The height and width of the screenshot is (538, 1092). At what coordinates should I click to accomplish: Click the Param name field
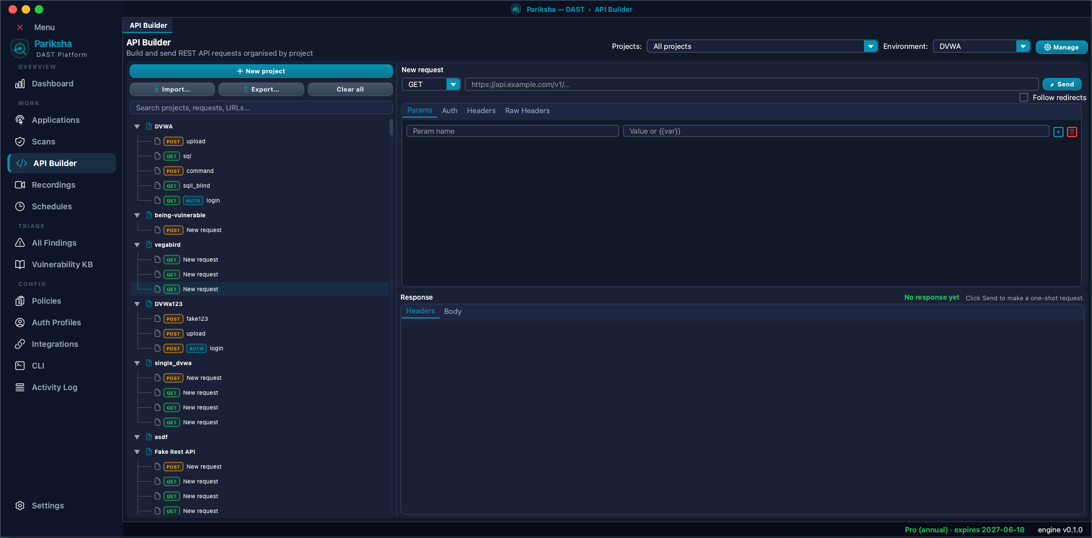pyautogui.click(x=512, y=131)
